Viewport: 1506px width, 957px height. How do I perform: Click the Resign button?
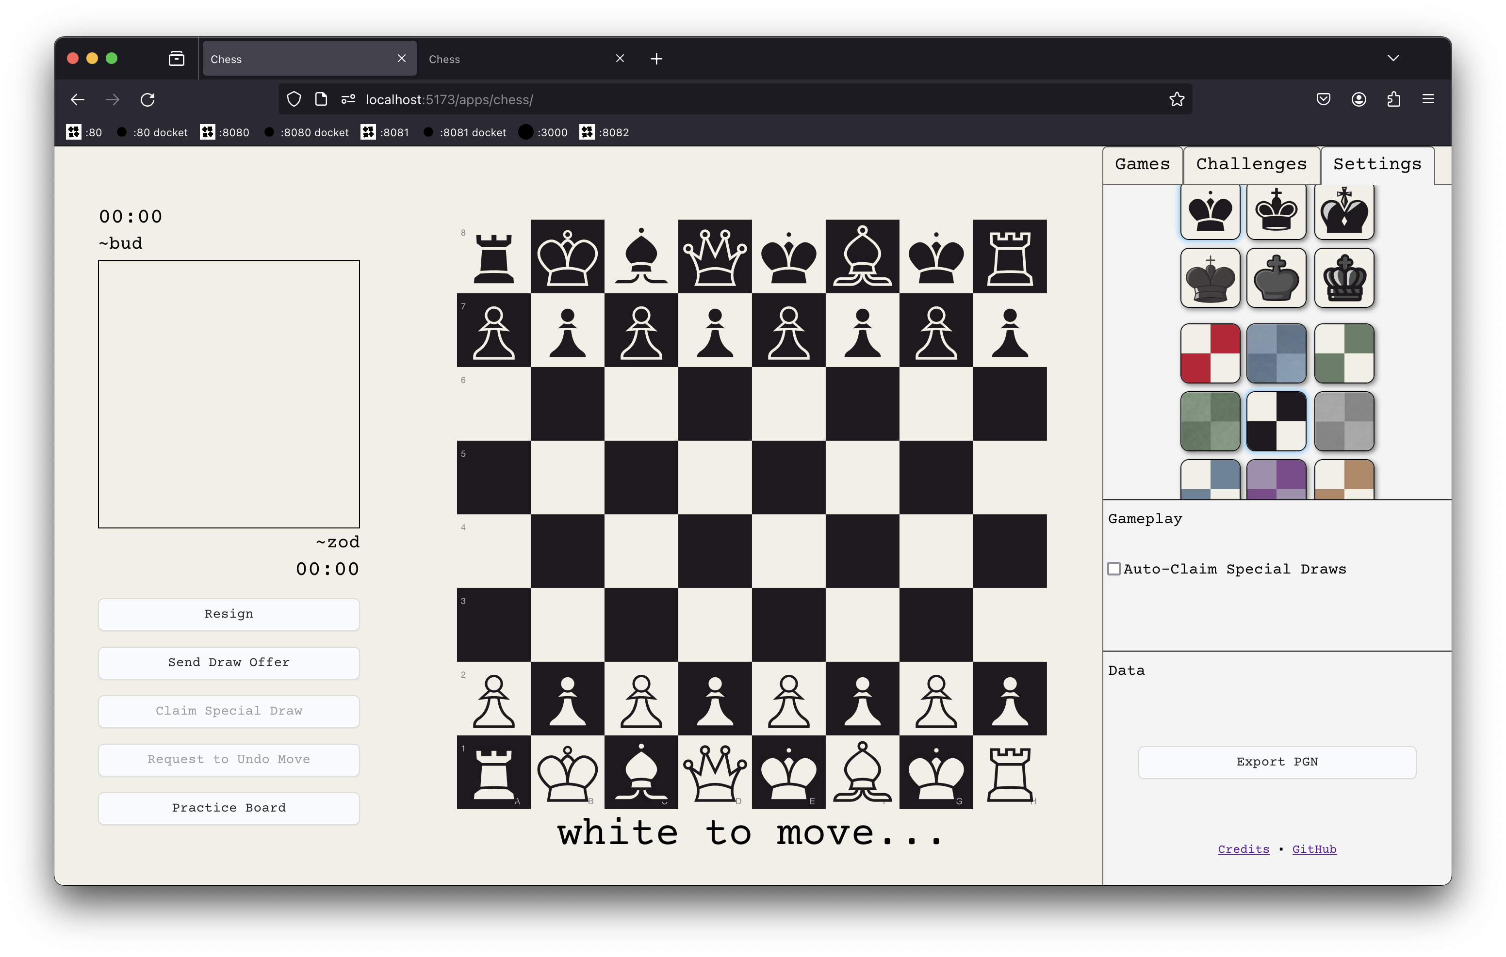(x=228, y=614)
